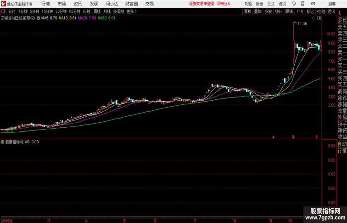The image size is (347, 223).
Task: Toggle the side panel icon at chart top-right
Action: click(319, 18)
